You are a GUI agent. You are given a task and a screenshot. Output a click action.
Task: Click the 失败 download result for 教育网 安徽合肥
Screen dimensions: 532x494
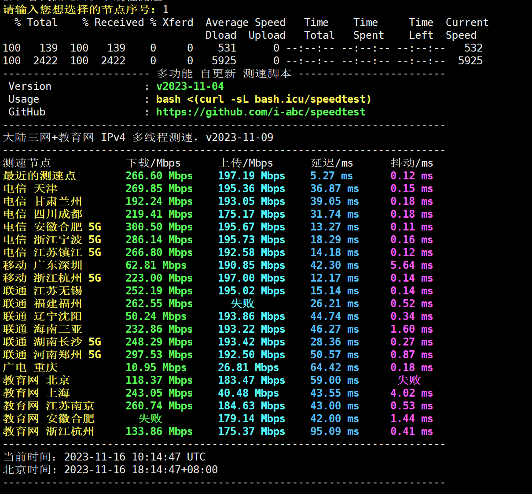tap(150, 419)
